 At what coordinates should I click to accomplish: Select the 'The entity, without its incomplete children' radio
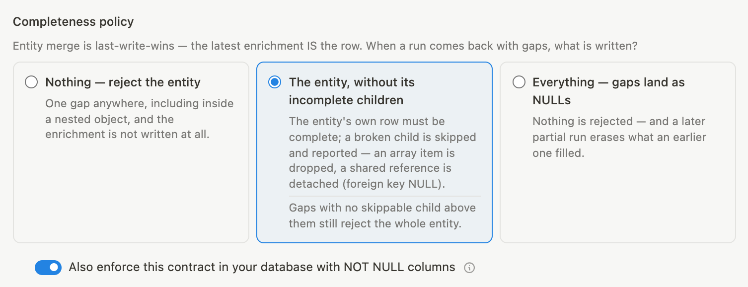275,82
